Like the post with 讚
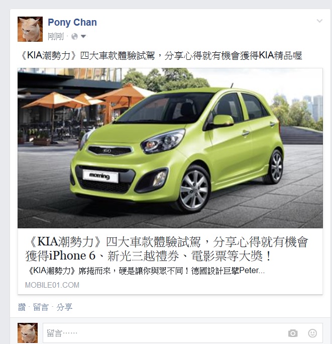Viewport: 332px width, 344px height. tap(22, 307)
